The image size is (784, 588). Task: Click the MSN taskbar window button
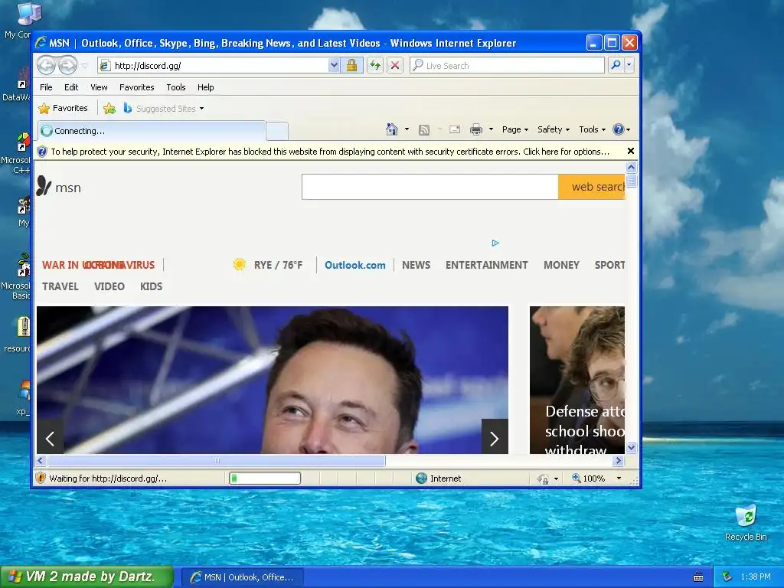click(x=241, y=577)
